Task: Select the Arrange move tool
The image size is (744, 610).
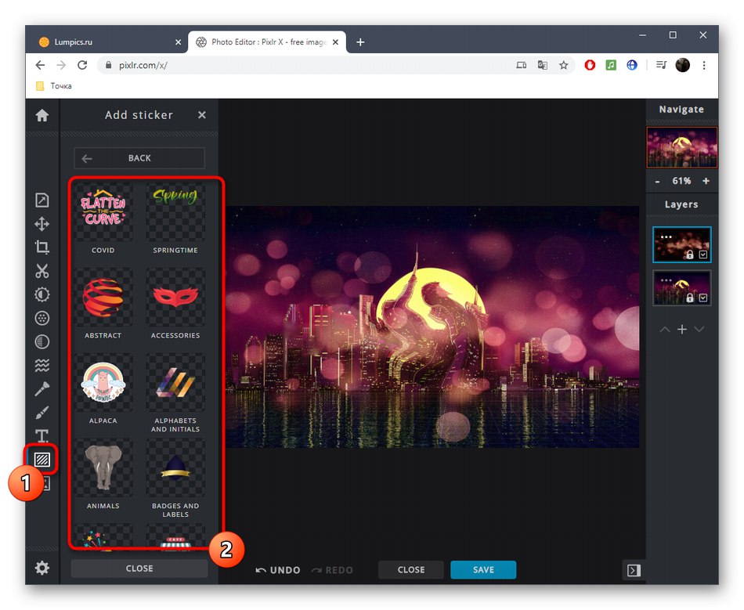Action: [x=42, y=224]
